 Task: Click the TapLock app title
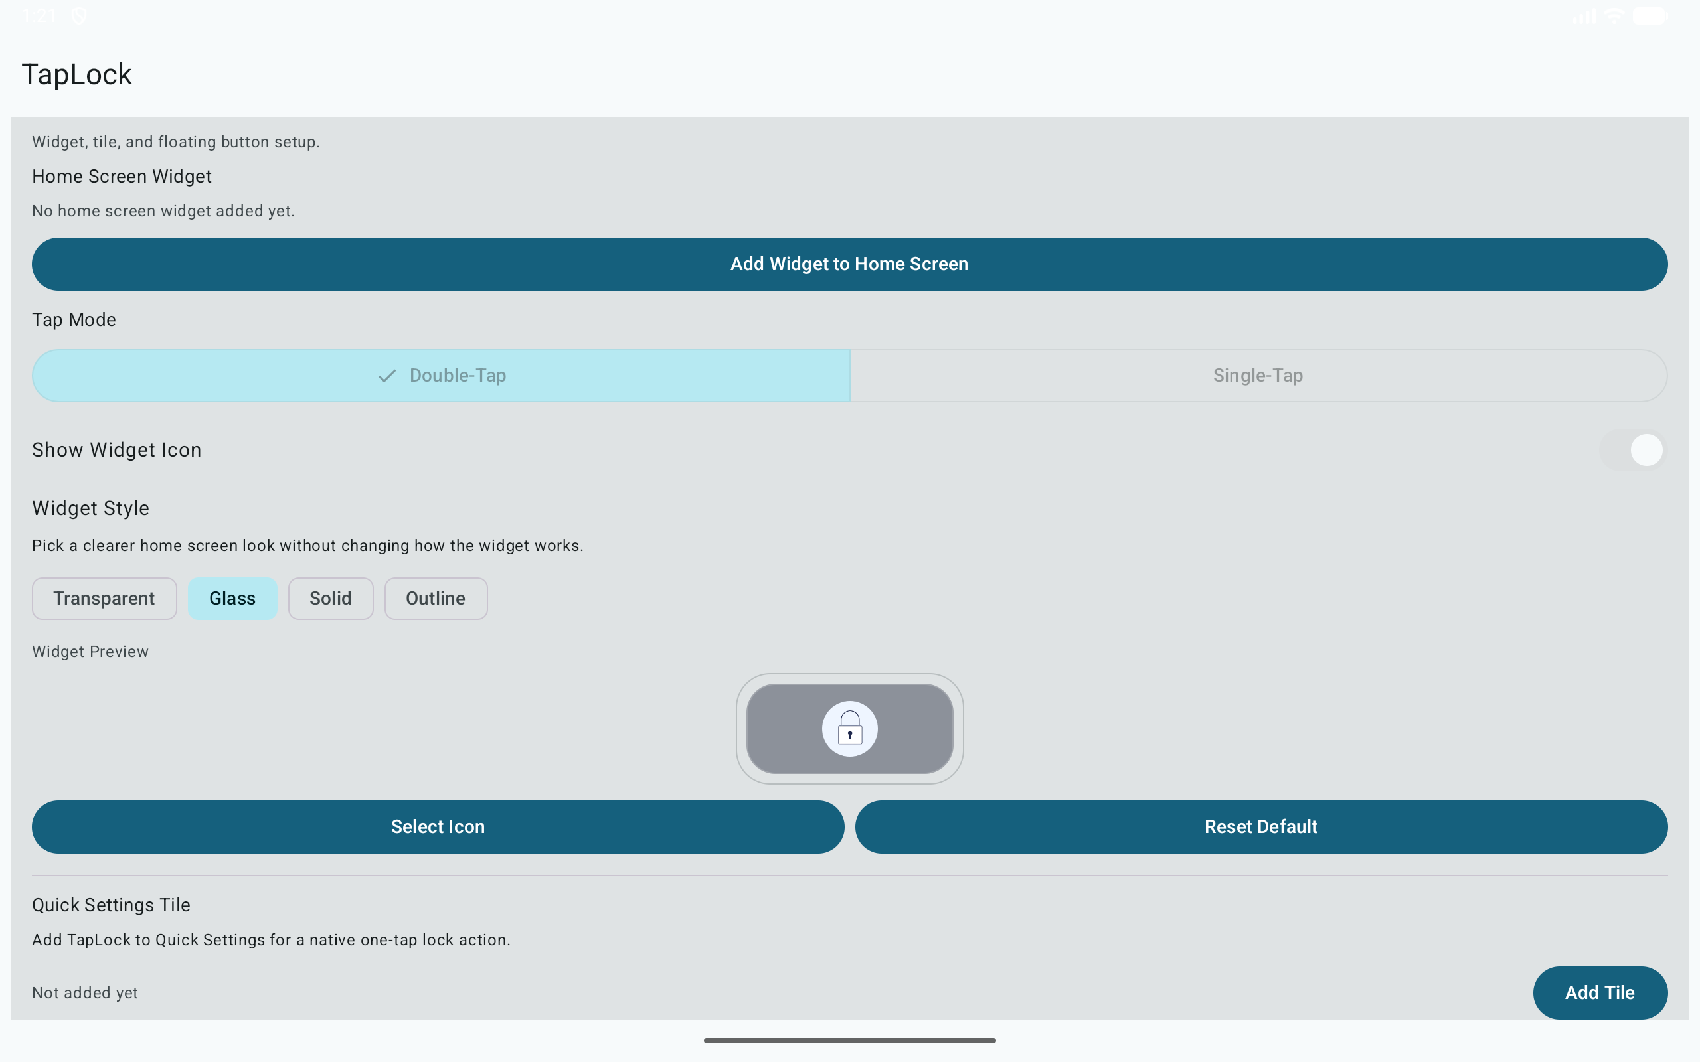point(76,74)
